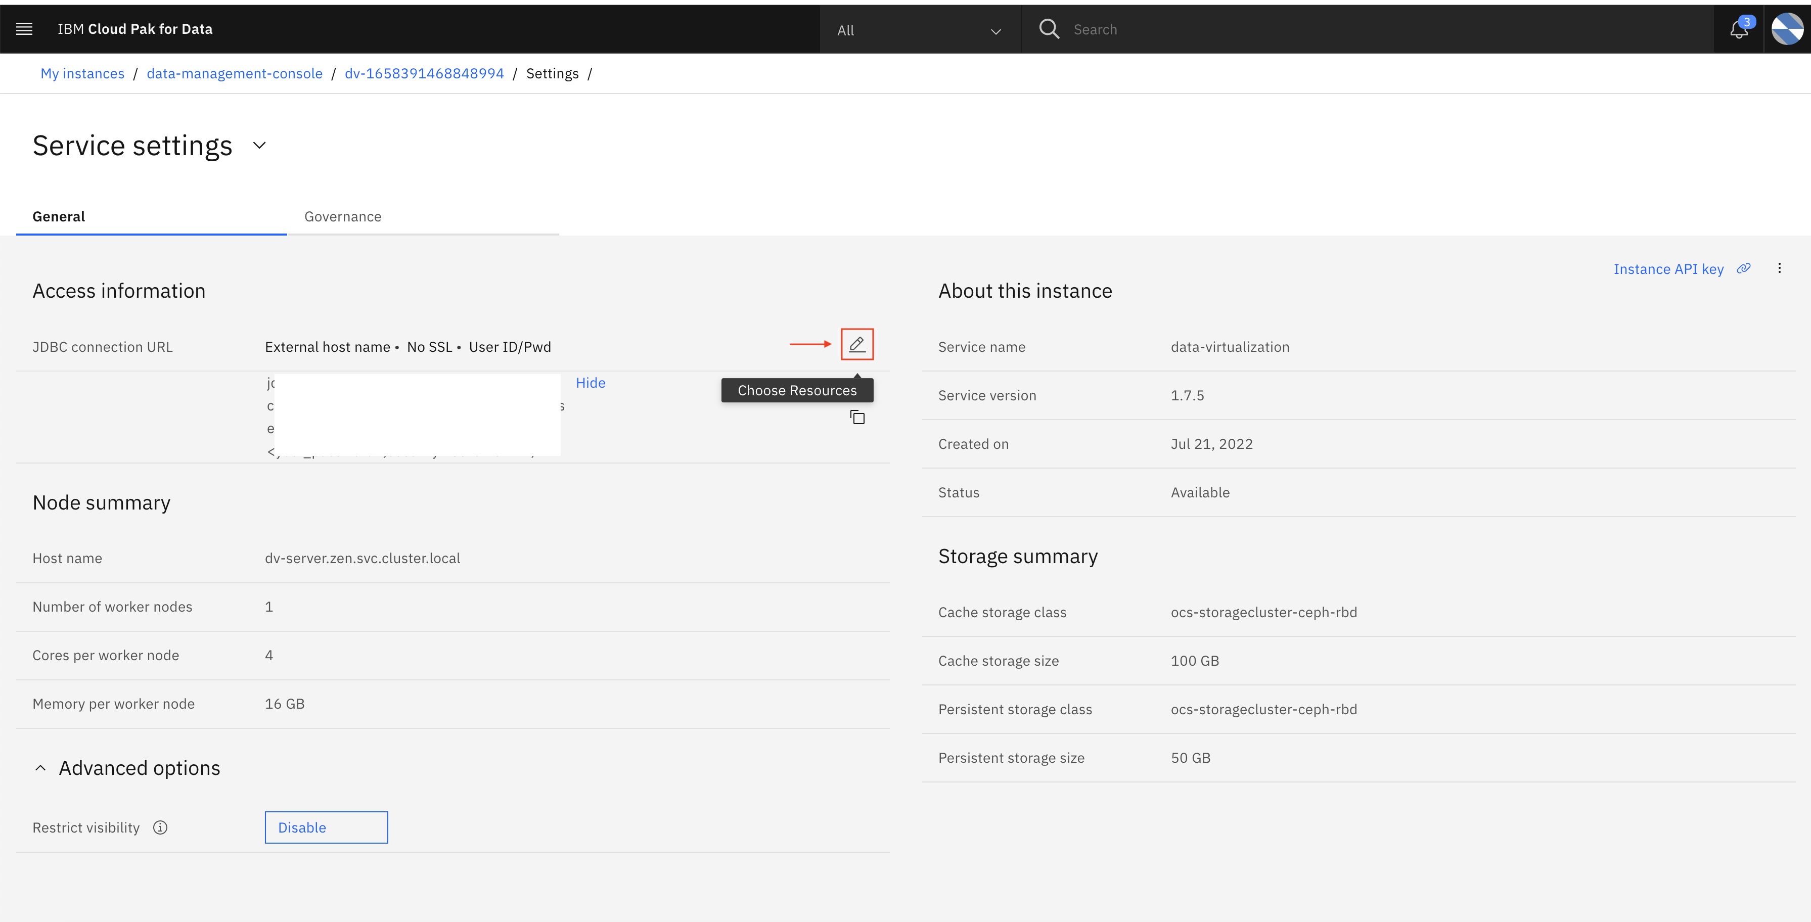
Task: Open the All search scope dropdown
Action: click(x=920, y=30)
